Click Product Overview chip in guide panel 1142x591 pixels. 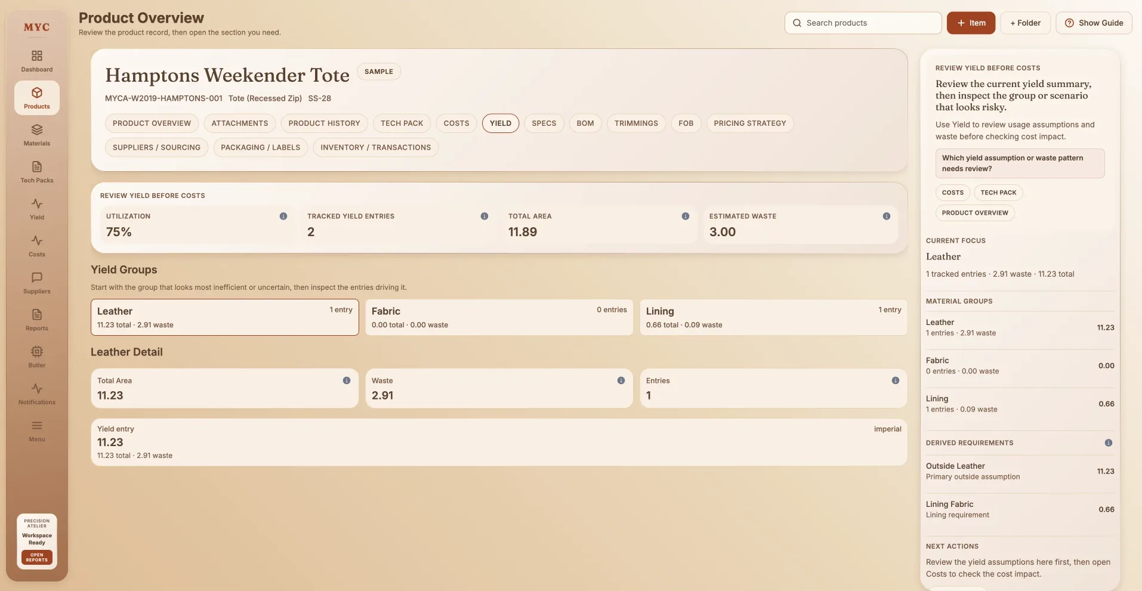point(975,213)
